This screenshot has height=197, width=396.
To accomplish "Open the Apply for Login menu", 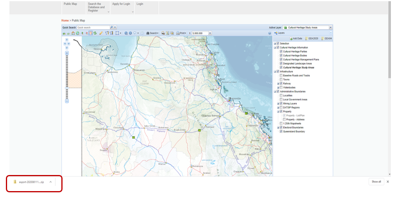I will pos(122,7).
